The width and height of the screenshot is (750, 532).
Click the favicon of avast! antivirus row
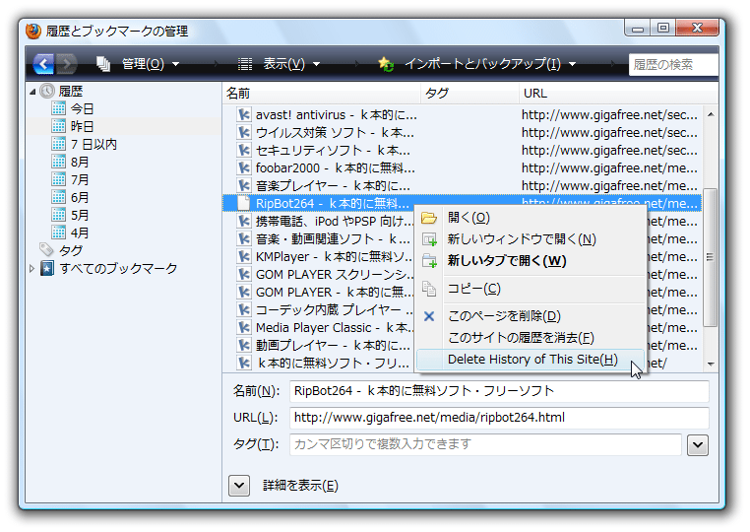[x=244, y=115]
